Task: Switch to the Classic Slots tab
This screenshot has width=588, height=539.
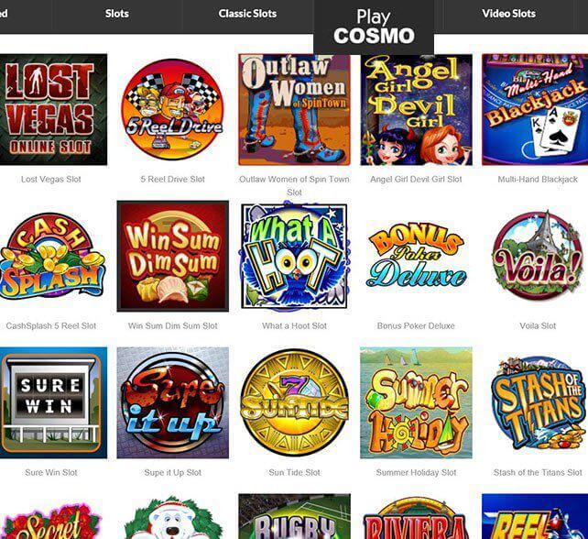Action: (247, 14)
